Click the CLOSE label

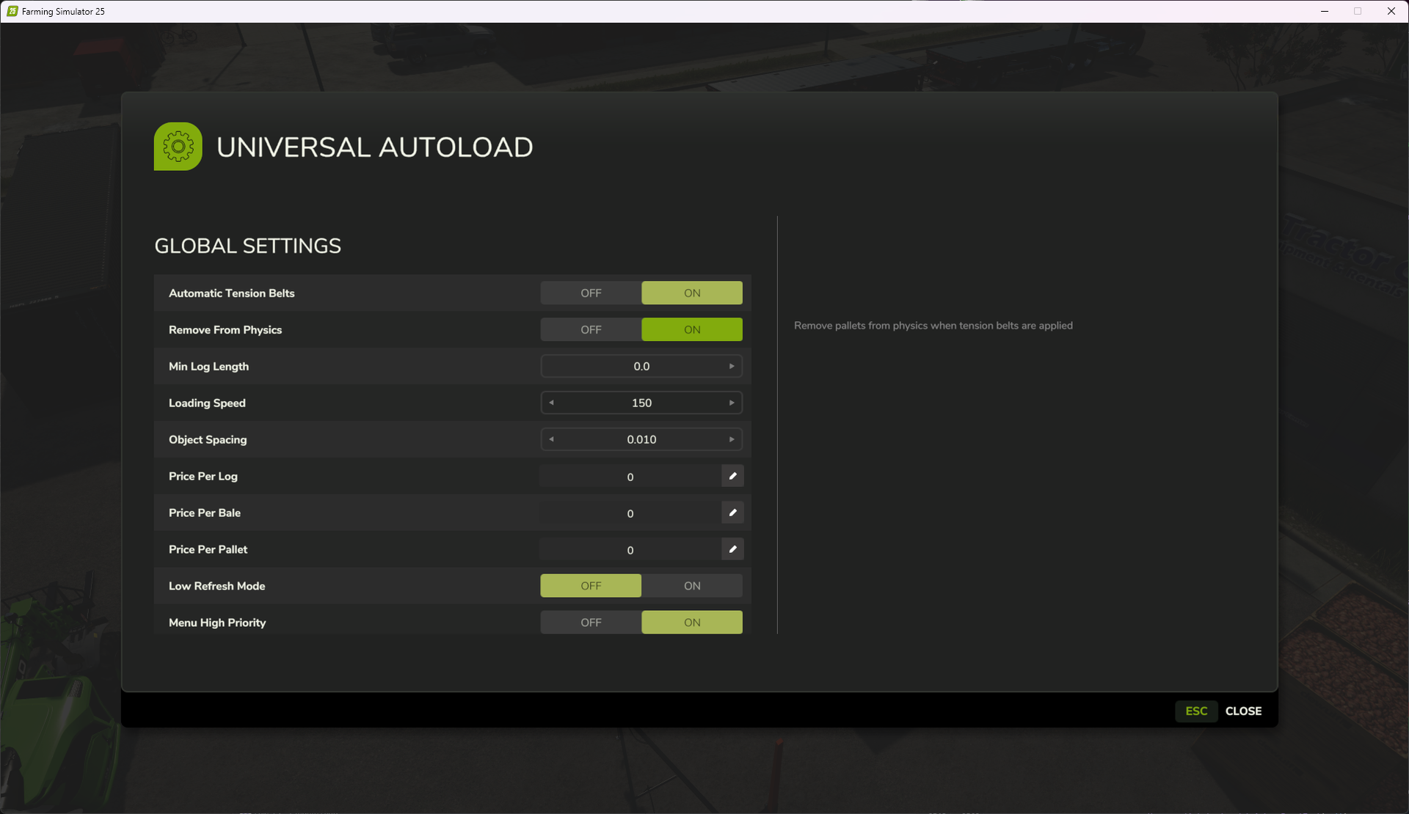click(x=1243, y=711)
